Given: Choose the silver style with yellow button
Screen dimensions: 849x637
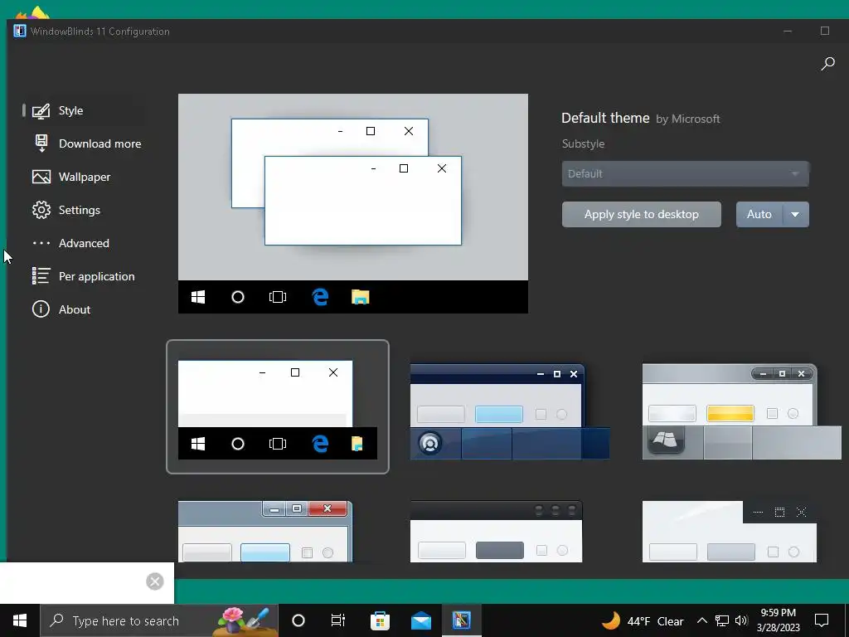Looking at the screenshot, I should pos(741,411).
